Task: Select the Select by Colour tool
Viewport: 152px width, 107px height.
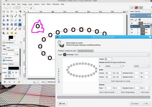Action: (x=20, y=12)
